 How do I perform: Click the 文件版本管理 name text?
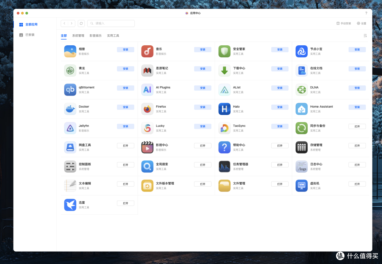coord(165,183)
